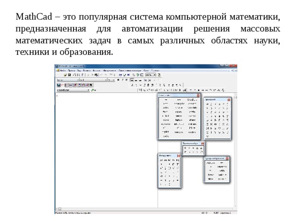294x221 pixels.
Task: Toggle italic text formatting
Action: click(123, 80)
